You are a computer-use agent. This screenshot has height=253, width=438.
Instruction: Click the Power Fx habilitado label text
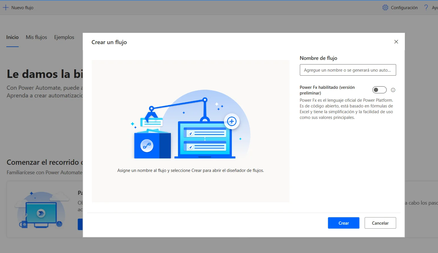pyautogui.click(x=327, y=90)
